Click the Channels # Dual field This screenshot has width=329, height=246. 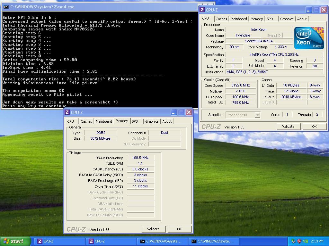[164, 133]
